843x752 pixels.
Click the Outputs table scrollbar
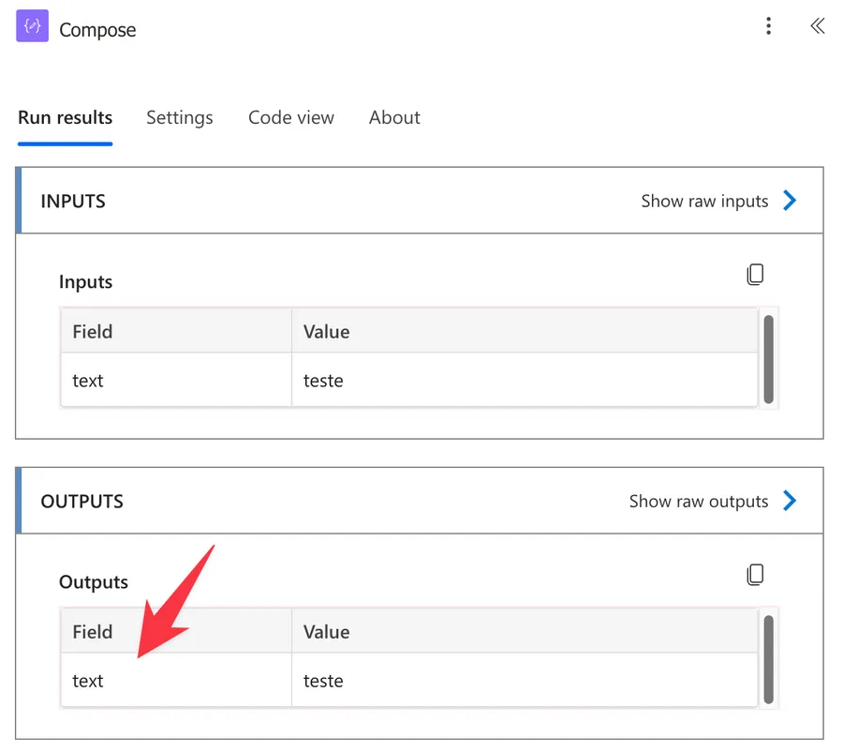pyautogui.click(x=768, y=659)
